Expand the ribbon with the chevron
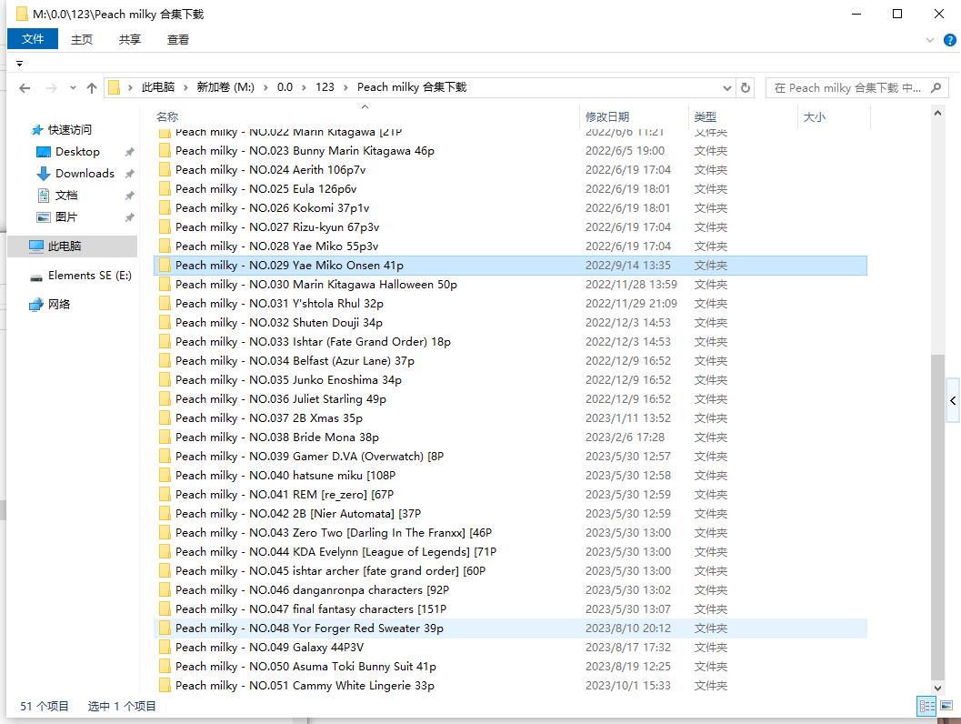Viewport: 961px width, 724px height. 930,40
